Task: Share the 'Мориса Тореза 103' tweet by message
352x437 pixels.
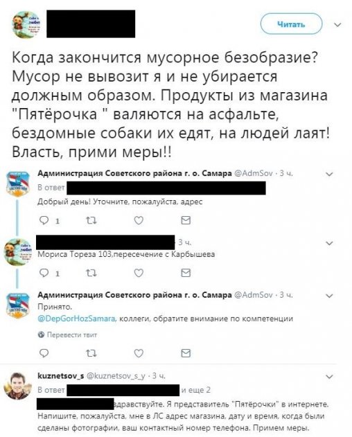Action: pyautogui.click(x=186, y=273)
